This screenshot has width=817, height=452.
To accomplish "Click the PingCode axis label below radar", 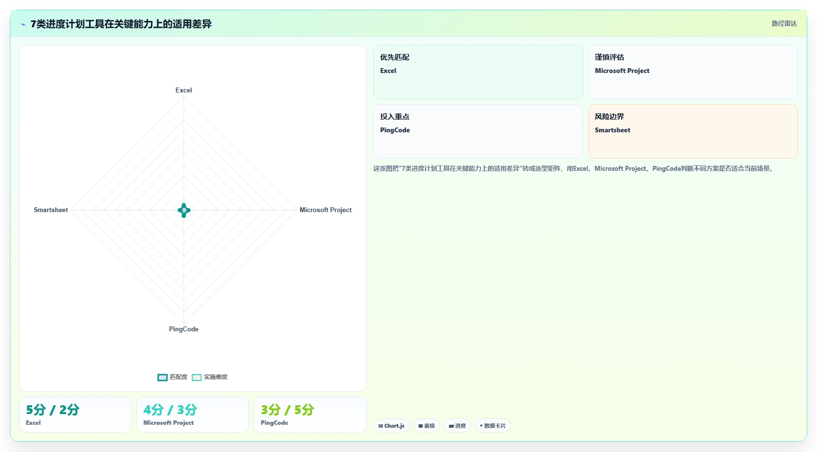I will [184, 329].
